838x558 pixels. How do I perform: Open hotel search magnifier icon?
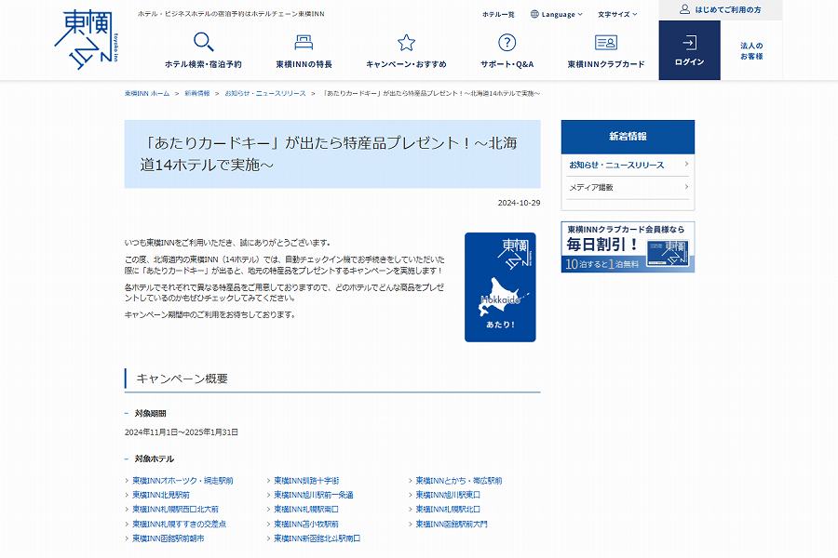[x=203, y=42]
